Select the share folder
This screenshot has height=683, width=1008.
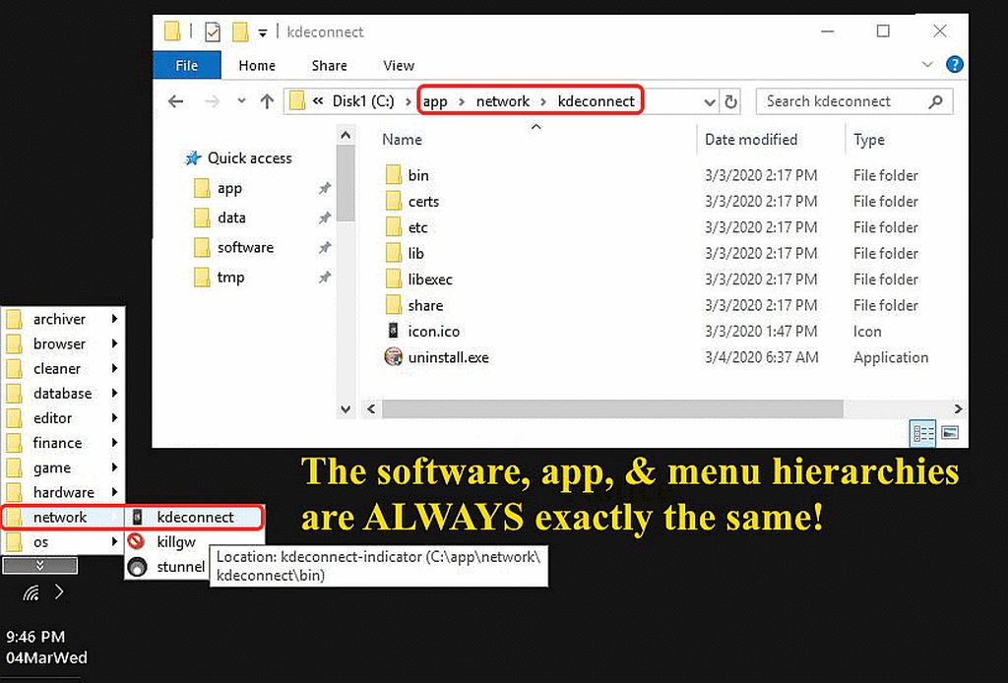[425, 305]
